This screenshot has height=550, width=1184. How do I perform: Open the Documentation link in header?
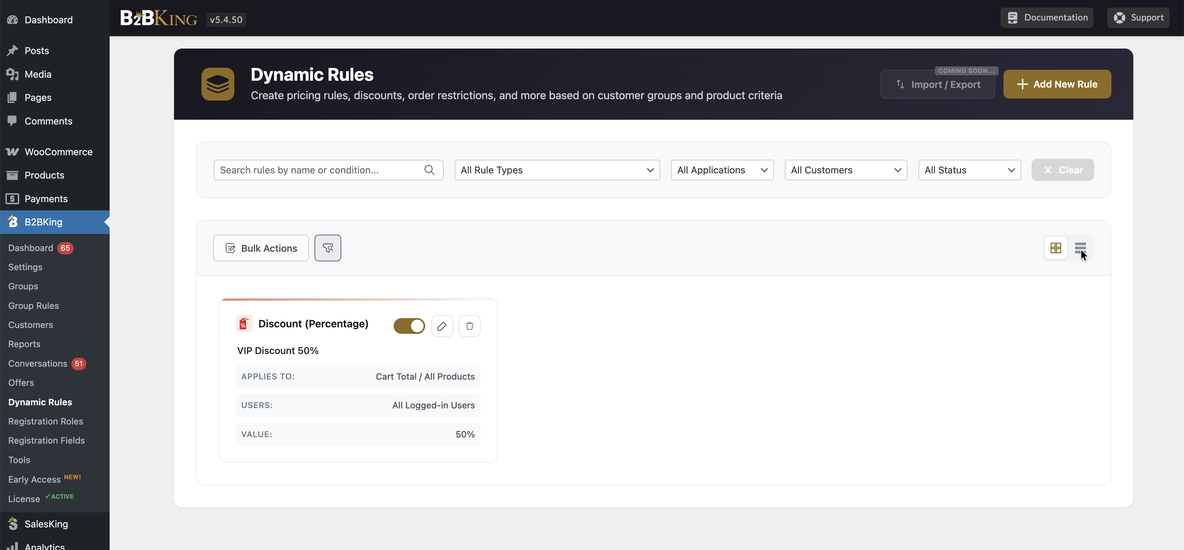(1047, 18)
